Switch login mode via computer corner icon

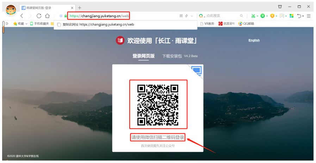tap(197, 71)
